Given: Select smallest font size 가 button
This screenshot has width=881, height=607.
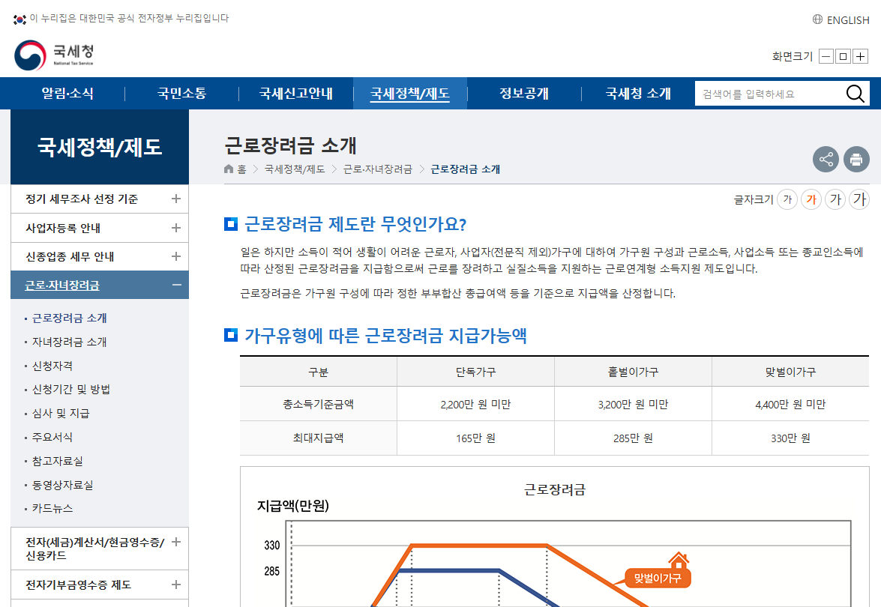Looking at the screenshot, I should click(x=787, y=199).
